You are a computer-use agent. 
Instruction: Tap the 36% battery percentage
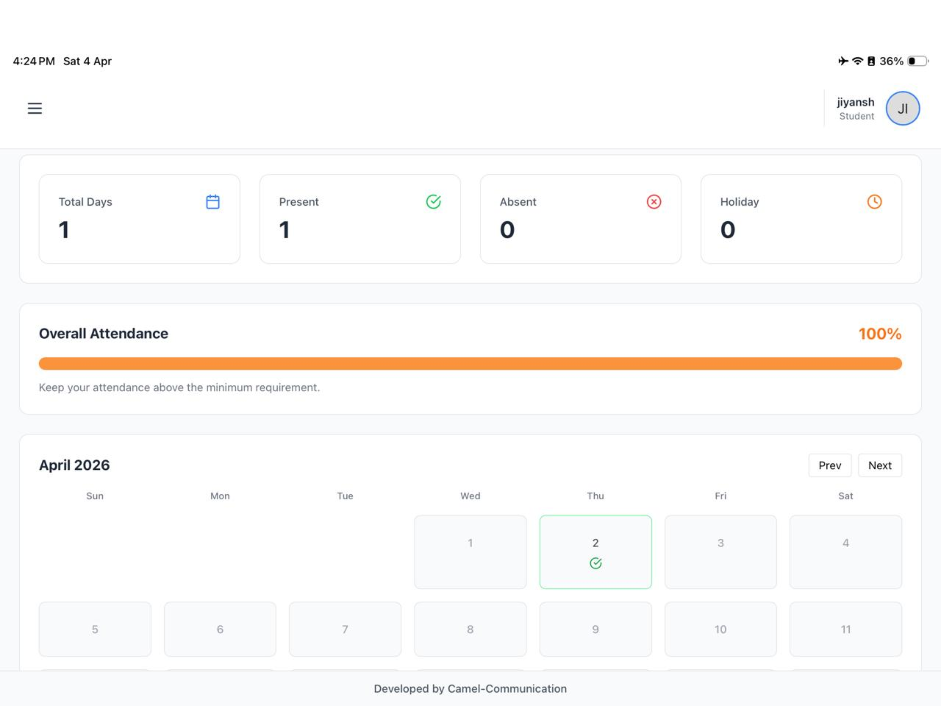[x=891, y=61]
